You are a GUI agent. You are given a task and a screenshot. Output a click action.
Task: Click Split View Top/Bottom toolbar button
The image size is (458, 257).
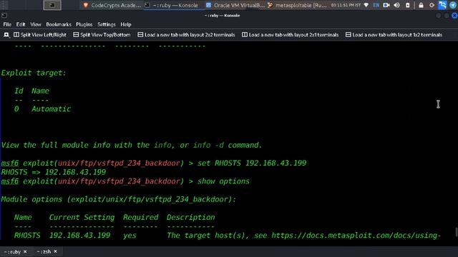(102, 35)
